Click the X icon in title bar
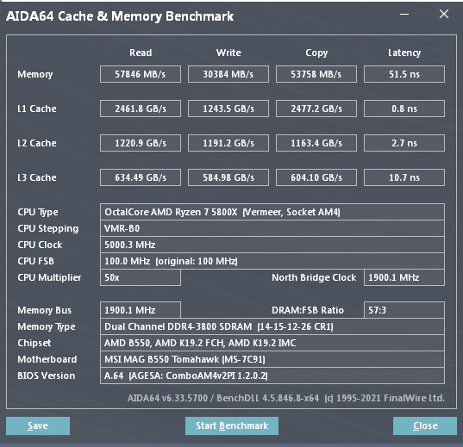 pyautogui.click(x=444, y=14)
